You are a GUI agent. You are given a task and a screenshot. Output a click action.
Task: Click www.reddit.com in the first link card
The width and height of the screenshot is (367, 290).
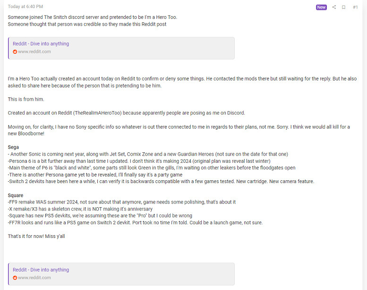[x=34, y=52]
